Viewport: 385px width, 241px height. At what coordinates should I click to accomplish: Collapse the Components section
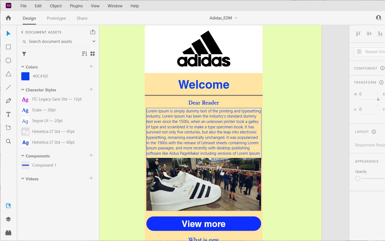(x=23, y=156)
